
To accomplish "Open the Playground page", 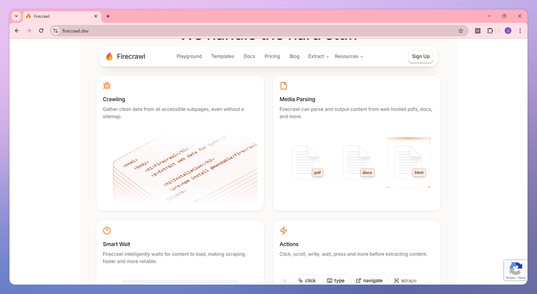I will point(189,56).
